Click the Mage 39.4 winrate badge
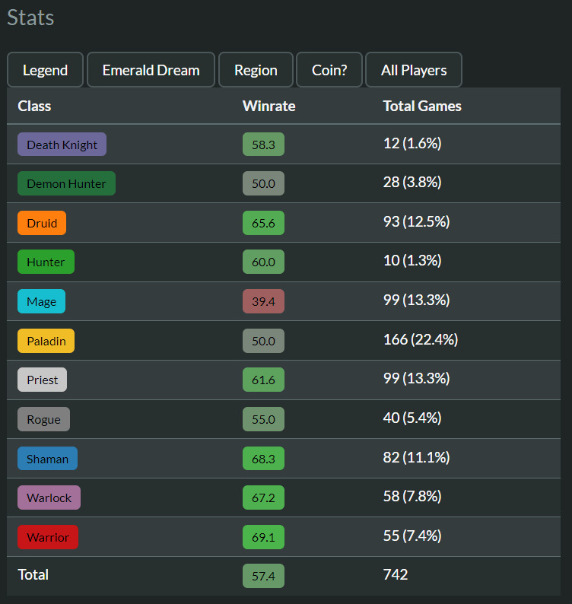This screenshot has height=604, width=572. pos(263,301)
